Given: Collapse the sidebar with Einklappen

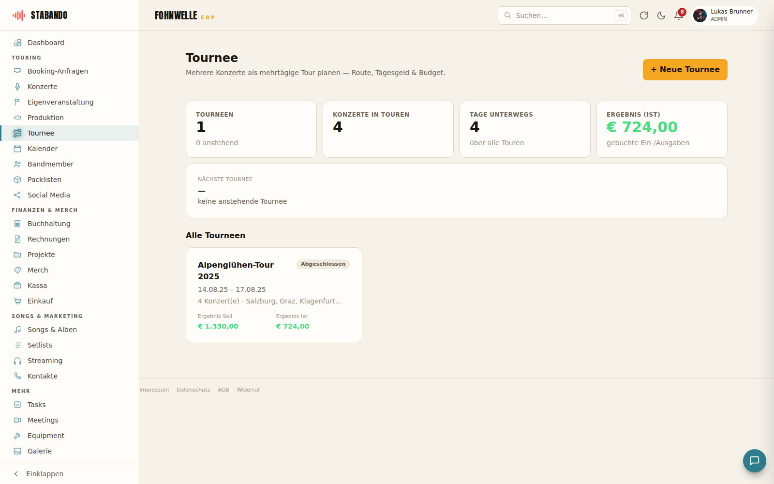Looking at the screenshot, I should pos(69,474).
